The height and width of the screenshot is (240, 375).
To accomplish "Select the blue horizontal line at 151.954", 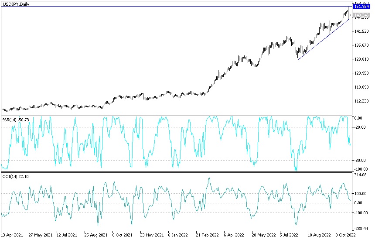I will pos(177,7).
